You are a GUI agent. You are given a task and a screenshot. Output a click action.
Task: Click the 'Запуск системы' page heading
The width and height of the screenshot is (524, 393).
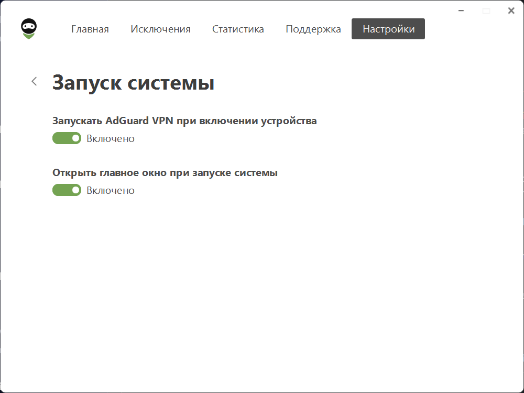pyautogui.click(x=133, y=83)
